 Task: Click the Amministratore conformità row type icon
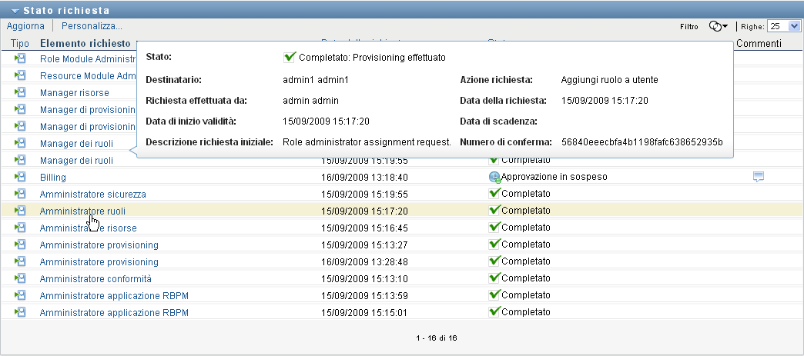click(x=20, y=278)
